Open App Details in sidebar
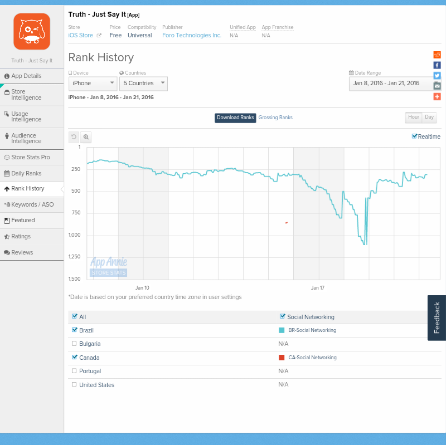The height and width of the screenshot is (445, 446). 32,76
